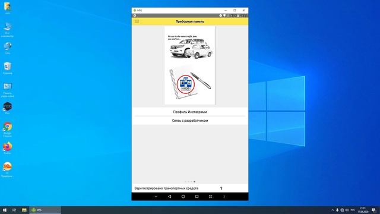Tap the down chevron in emulator navbar
The image size is (380, 214).
point(156,197)
